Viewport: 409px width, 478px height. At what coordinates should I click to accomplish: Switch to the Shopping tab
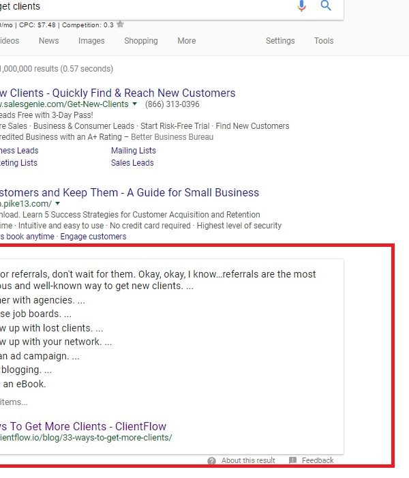[141, 40]
